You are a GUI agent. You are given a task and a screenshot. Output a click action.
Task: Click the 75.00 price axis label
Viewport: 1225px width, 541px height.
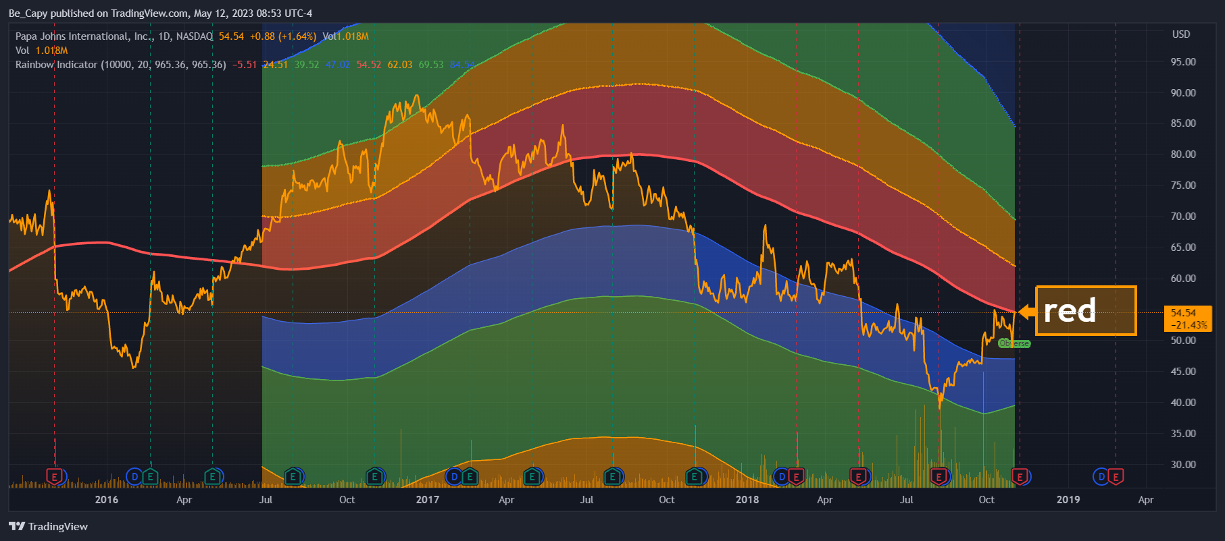(x=1183, y=186)
